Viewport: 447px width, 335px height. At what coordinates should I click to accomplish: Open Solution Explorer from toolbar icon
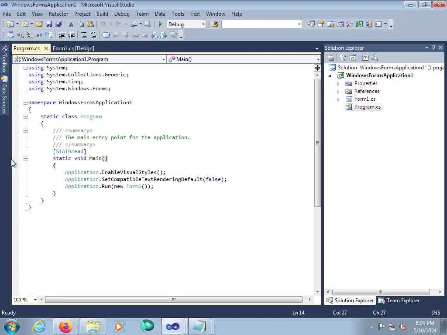(x=311, y=24)
